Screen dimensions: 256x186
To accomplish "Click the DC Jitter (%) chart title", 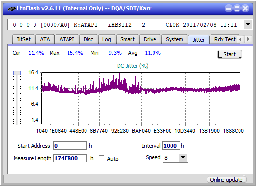I will point(133,66).
